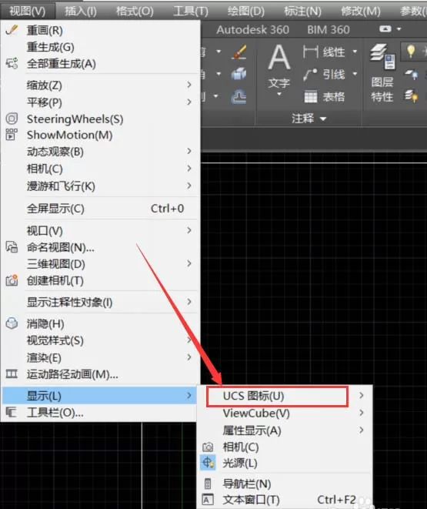427x509 pixels.
Task: Click the SteeringWheels icon
Action: 12,119
